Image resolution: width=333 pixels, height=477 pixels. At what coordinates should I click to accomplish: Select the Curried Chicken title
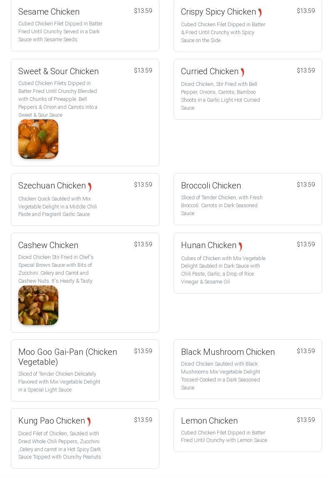click(x=209, y=71)
